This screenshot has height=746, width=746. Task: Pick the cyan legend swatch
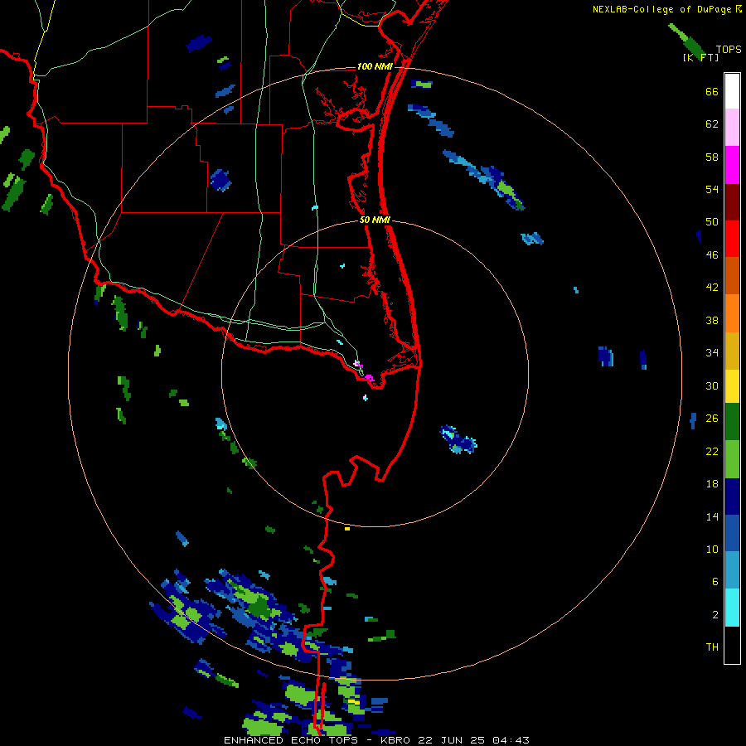tap(732, 608)
